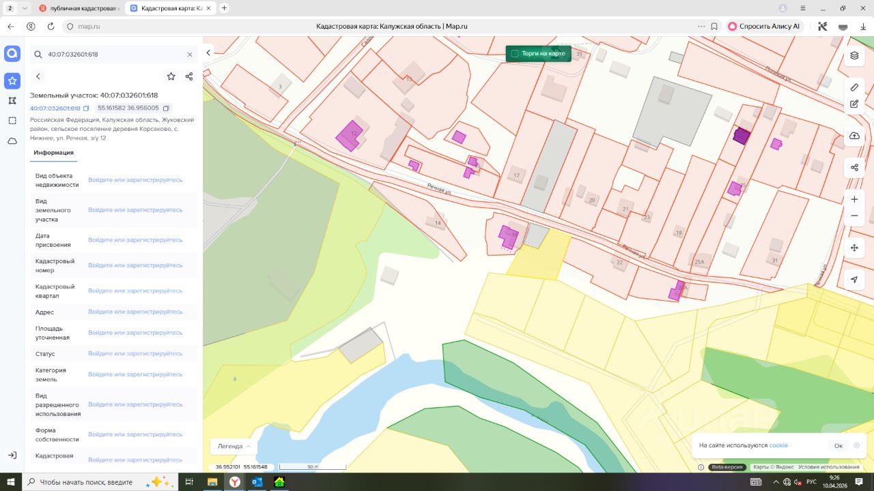Screen dimensions: 874x491
Task: Select the "Информация" tab
Action: pos(54,153)
